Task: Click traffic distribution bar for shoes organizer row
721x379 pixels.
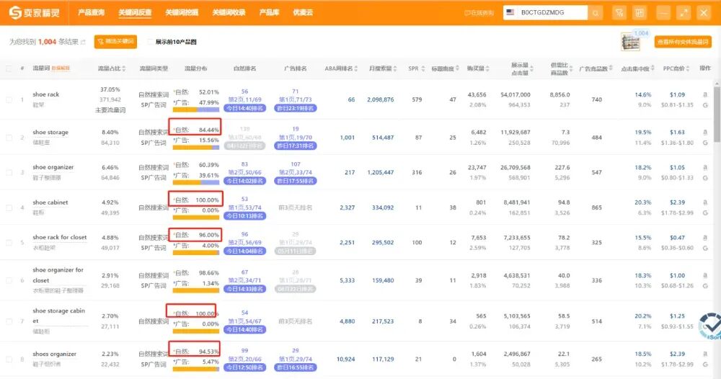Action: click(x=196, y=369)
